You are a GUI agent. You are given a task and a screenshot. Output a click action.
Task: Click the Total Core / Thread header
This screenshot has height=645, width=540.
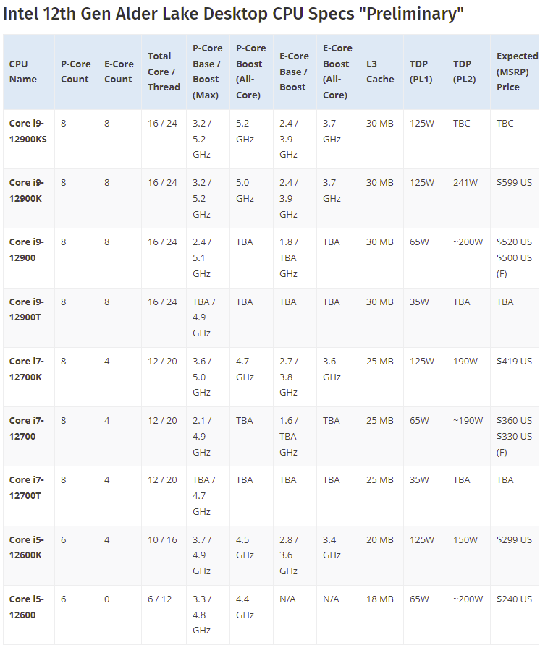tap(164, 72)
